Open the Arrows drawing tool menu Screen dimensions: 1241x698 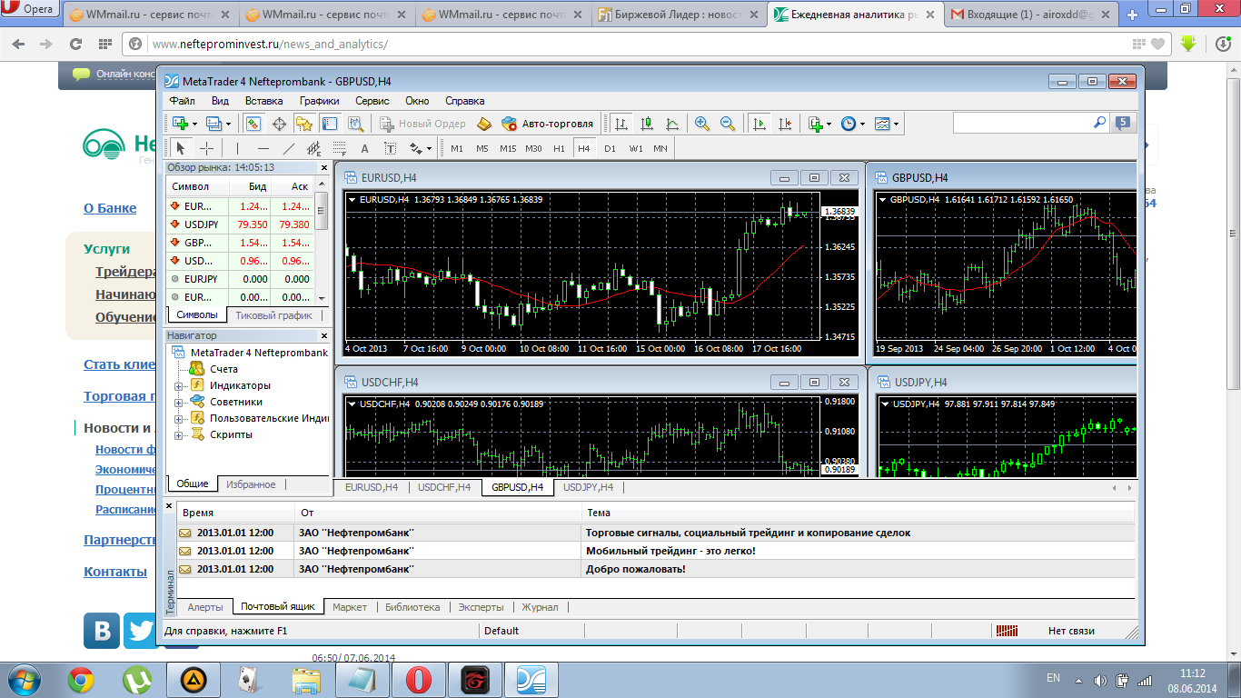tap(421, 148)
